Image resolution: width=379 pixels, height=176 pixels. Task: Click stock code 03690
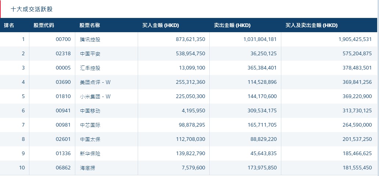(63, 82)
